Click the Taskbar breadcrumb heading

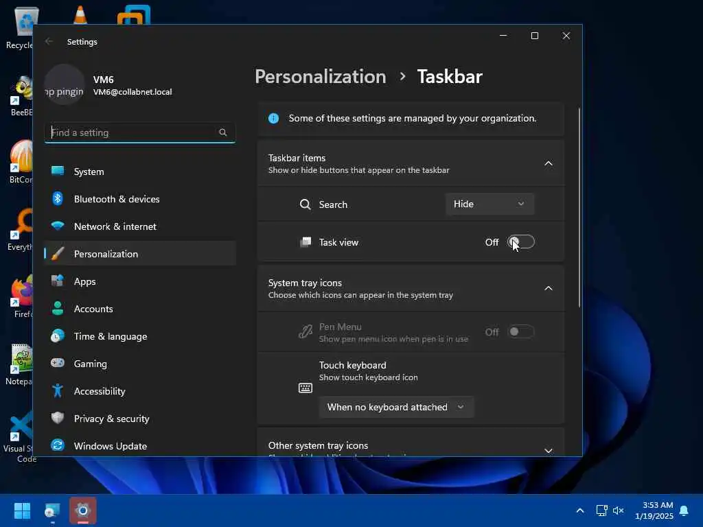click(x=450, y=77)
